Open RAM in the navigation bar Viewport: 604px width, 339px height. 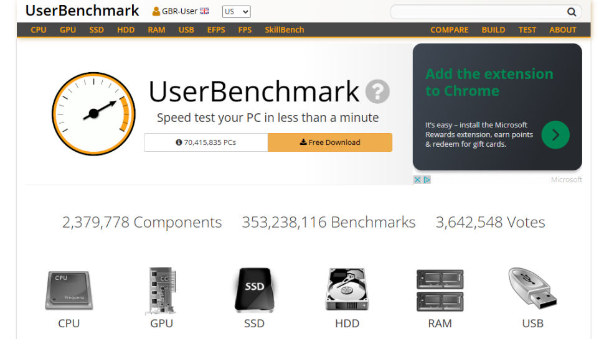click(x=156, y=30)
